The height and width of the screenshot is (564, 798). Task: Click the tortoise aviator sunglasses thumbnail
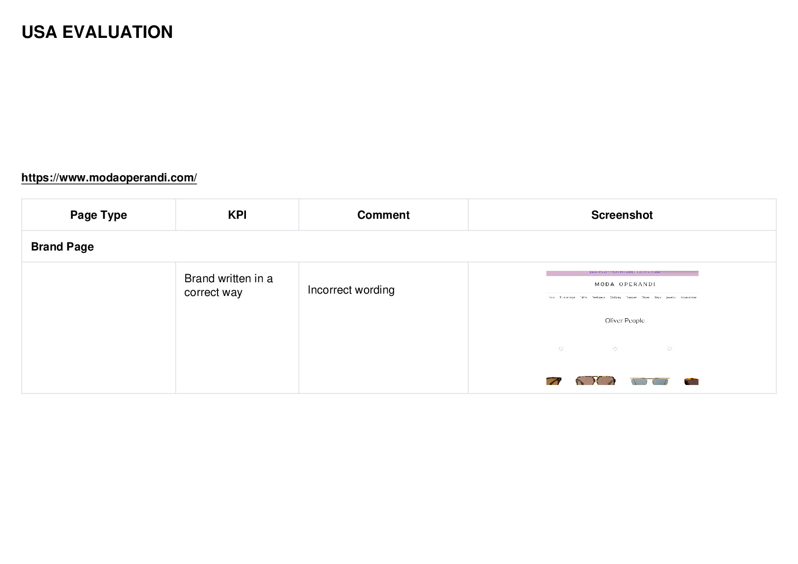595,380
